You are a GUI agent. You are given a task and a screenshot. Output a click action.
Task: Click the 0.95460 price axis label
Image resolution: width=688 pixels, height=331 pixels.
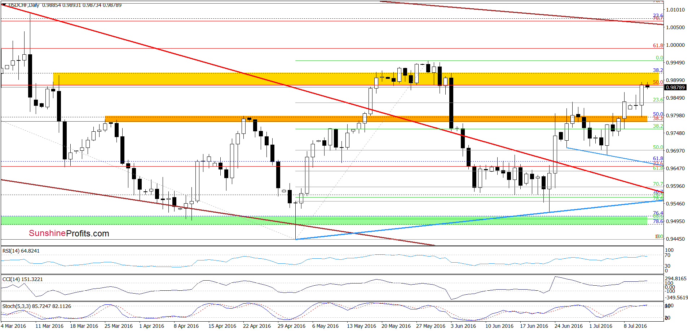pyautogui.click(x=675, y=204)
